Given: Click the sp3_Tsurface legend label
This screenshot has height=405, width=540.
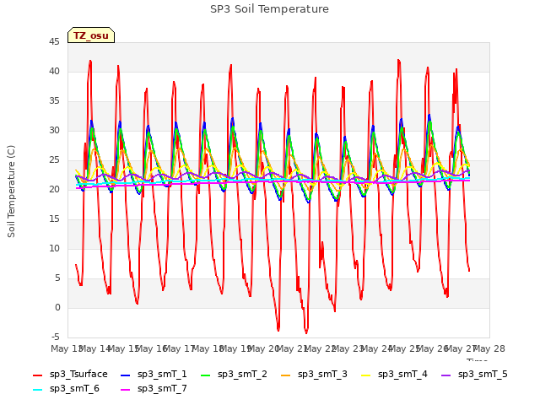Looking at the screenshot, I should point(78,374).
